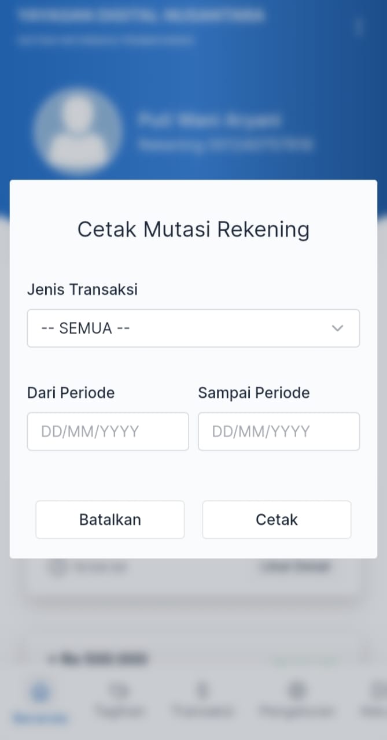387x740 pixels.
Task: Click the Dari Periode label
Action: (71, 393)
